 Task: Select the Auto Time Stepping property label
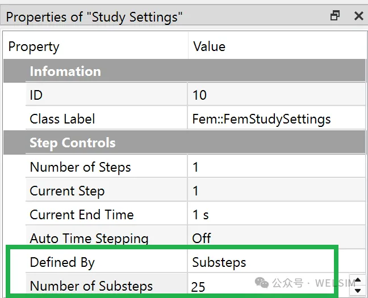89,239
